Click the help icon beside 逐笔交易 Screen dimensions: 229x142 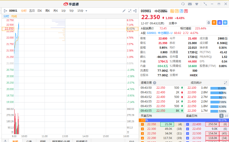point(154,83)
